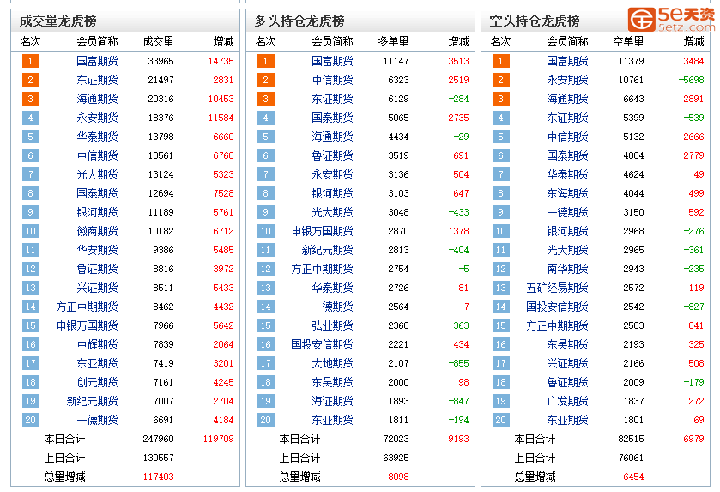Click the total change value 119709
The width and height of the screenshot is (720, 492).
coord(218,439)
